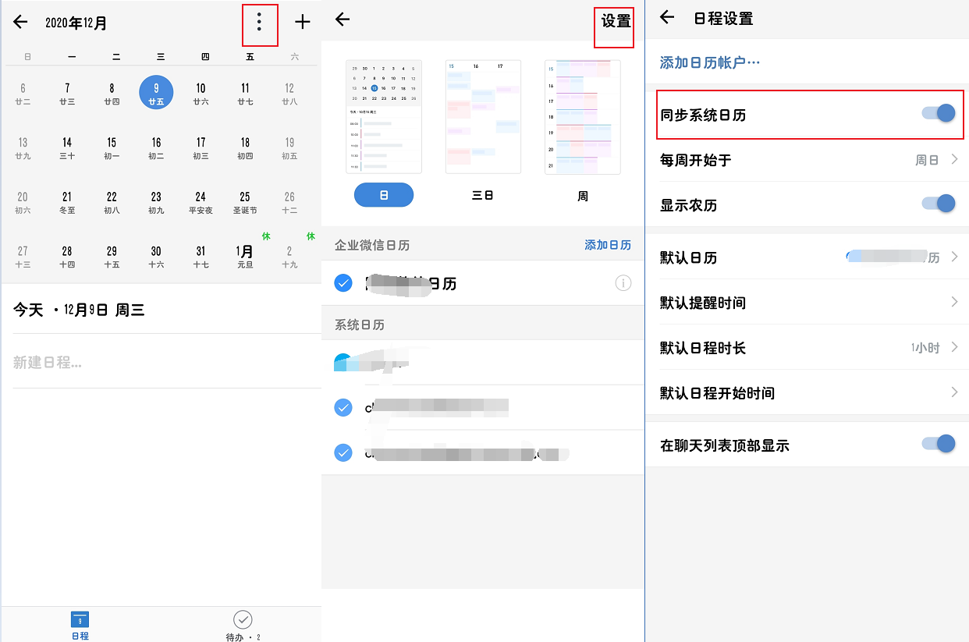Viewport: 969px width, 642px height.
Task: Select the 周 view option
Action: click(x=583, y=196)
